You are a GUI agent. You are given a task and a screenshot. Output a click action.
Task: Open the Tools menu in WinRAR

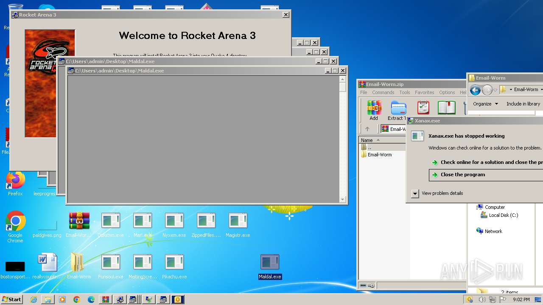coord(405,92)
